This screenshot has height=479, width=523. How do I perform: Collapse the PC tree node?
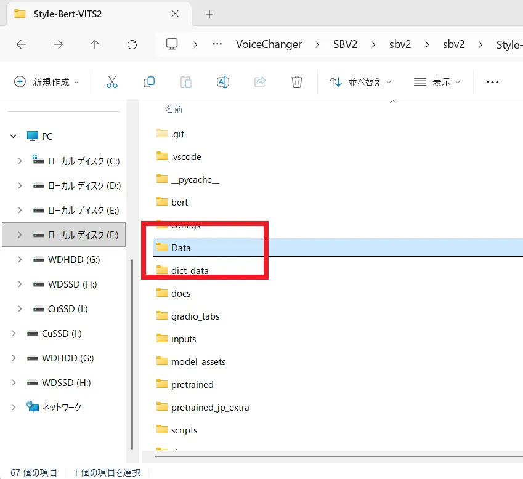pos(14,136)
